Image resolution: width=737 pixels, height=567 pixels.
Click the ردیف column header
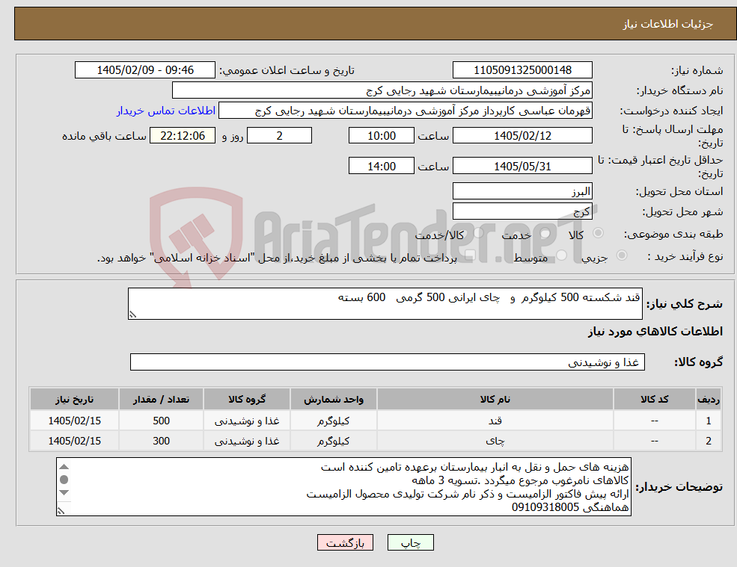(709, 399)
